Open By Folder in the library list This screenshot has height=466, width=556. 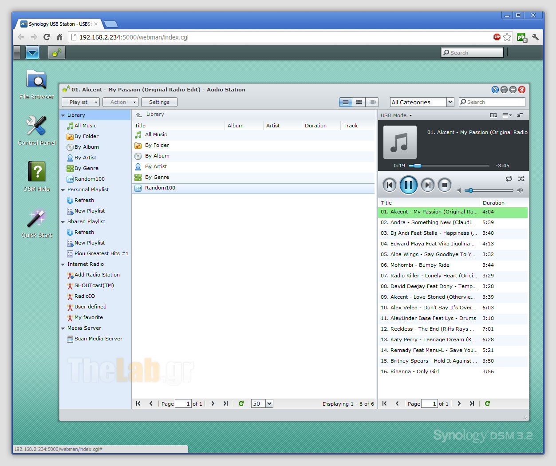point(157,145)
